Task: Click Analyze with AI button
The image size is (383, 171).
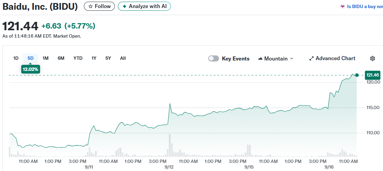Action: coord(144,6)
